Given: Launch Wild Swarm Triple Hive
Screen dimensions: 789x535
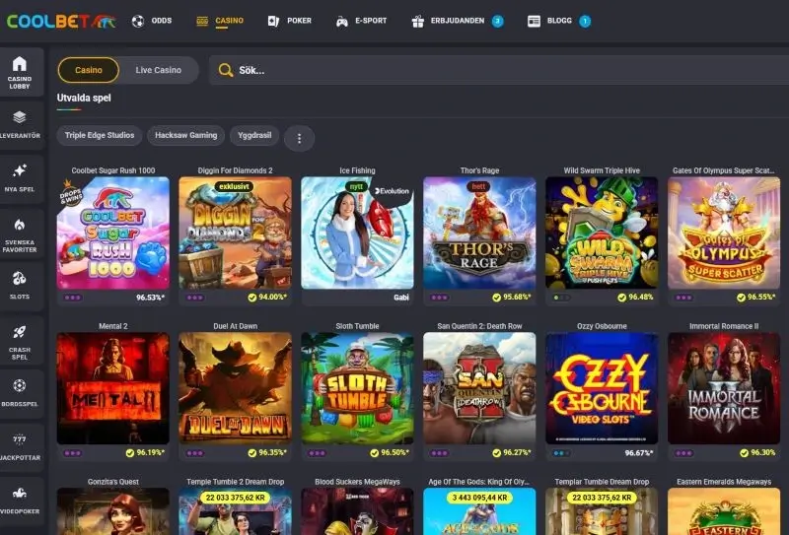Looking at the screenshot, I should (602, 233).
